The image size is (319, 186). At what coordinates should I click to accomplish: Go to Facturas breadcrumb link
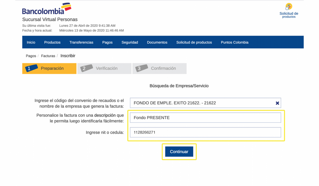48,56
